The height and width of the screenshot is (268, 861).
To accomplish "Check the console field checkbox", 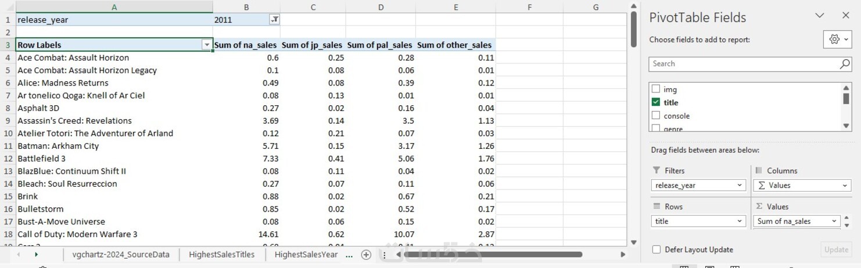I will (656, 116).
